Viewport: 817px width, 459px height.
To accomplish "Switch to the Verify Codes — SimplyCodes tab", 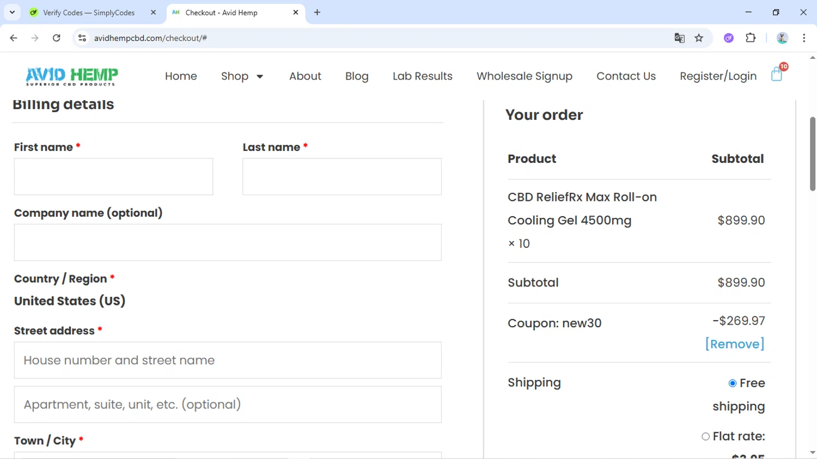I will click(x=88, y=13).
